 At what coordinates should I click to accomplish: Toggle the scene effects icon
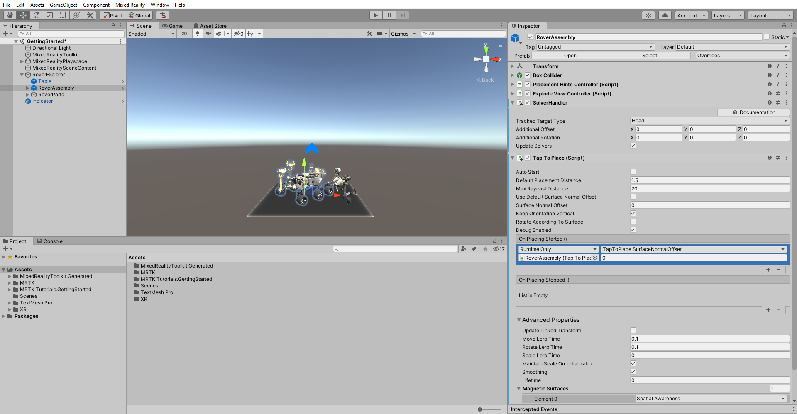pyautogui.click(x=219, y=34)
